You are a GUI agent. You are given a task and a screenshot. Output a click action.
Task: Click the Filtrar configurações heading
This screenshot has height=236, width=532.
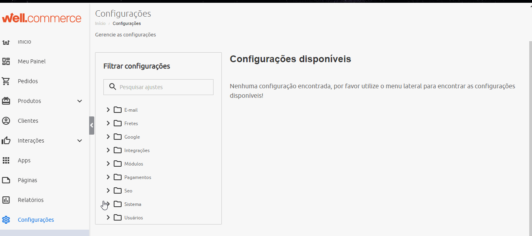[137, 66]
